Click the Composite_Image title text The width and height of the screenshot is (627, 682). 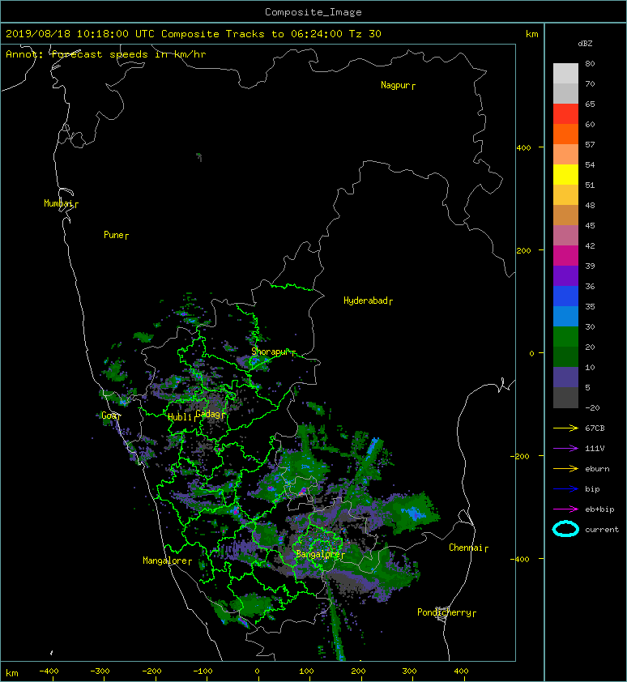coord(313,12)
